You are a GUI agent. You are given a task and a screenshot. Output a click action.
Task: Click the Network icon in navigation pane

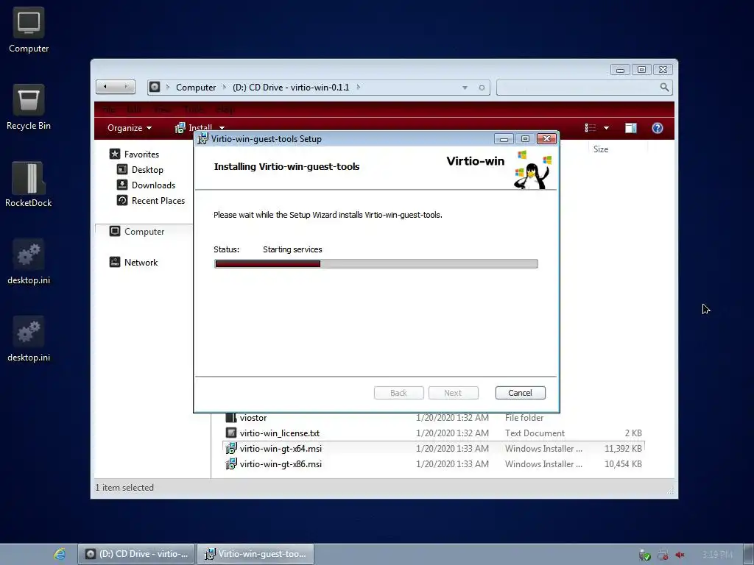tap(114, 262)
